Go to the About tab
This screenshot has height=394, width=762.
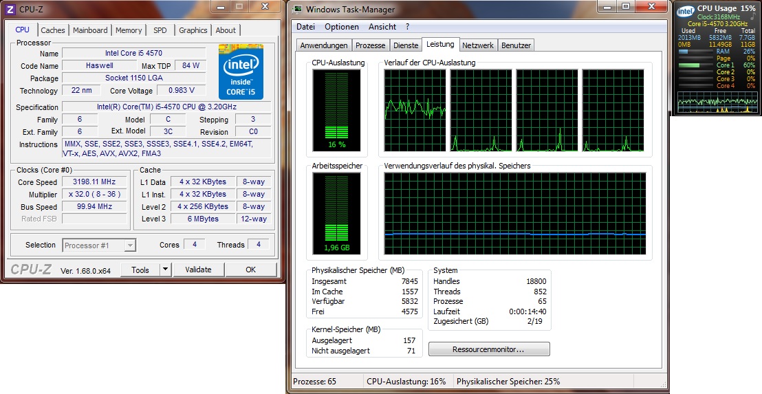tap(226, 30)
